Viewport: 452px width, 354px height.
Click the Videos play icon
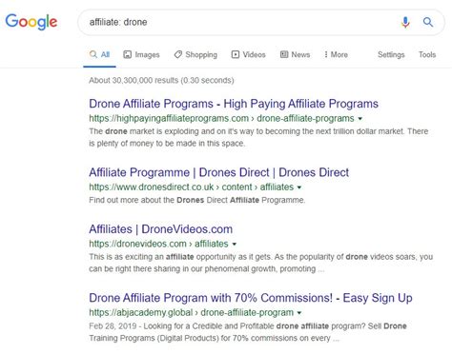(236, 54)
